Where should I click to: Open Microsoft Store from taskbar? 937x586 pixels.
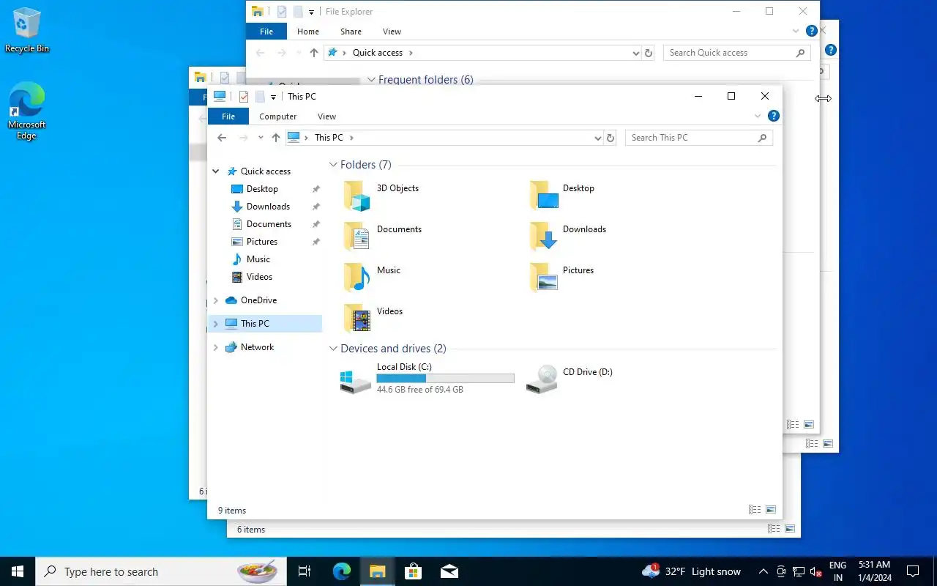coord(413,571)
